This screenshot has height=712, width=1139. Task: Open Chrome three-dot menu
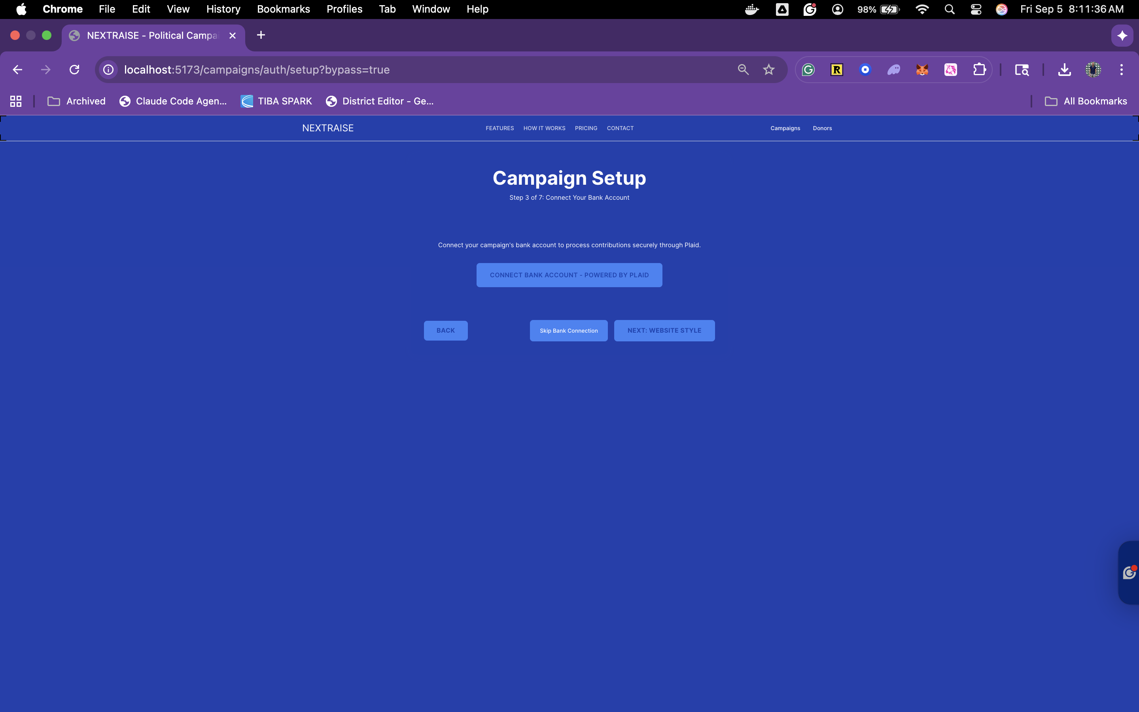1122,70
